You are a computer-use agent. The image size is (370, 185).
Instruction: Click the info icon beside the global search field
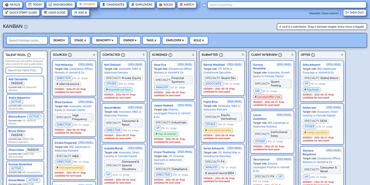pyautogui.click(x=204, y=5)
